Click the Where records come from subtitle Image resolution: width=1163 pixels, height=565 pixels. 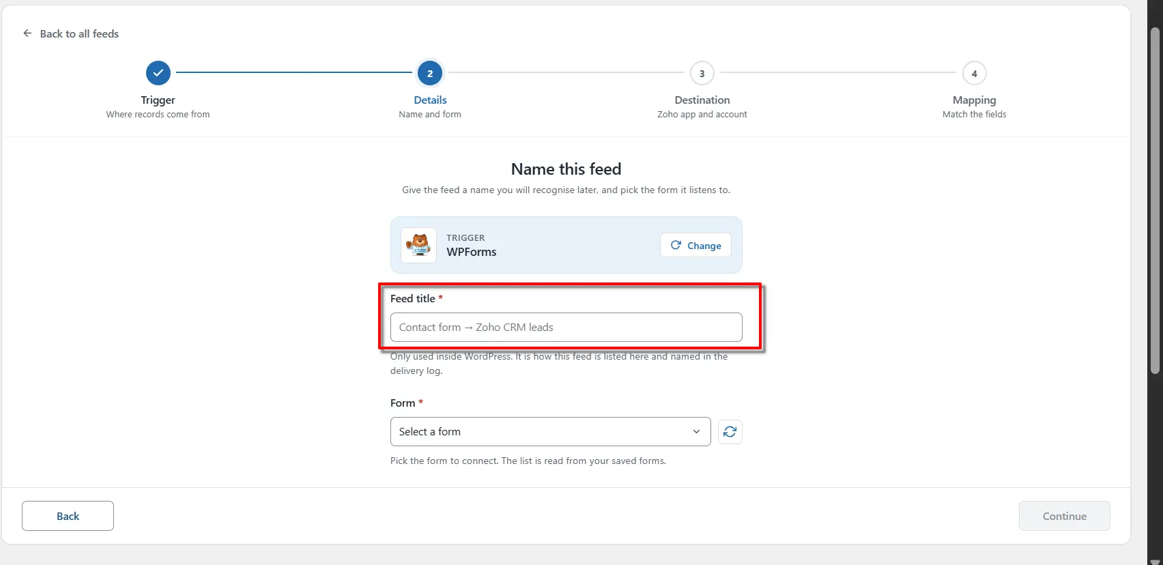click(158, 114)
